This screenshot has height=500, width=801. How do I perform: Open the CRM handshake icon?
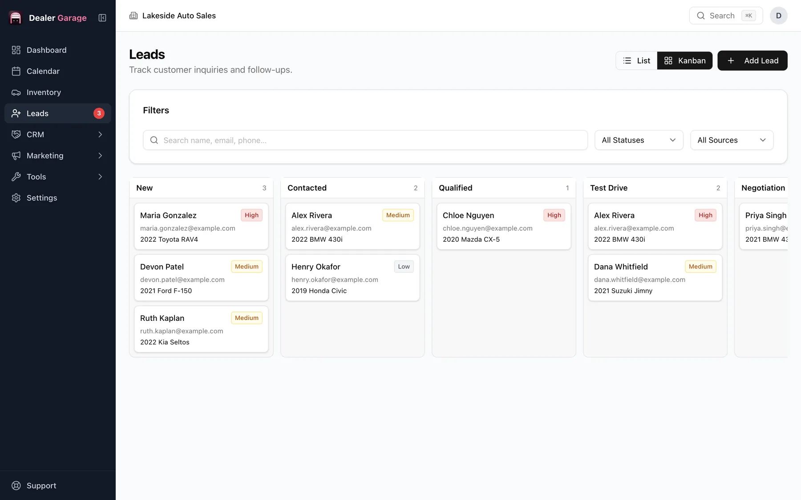point(16,135)
